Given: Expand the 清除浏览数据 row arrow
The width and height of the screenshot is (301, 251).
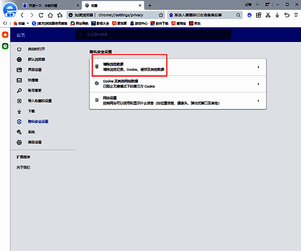Looking at the screenshot, I should (x=258, y=67).
